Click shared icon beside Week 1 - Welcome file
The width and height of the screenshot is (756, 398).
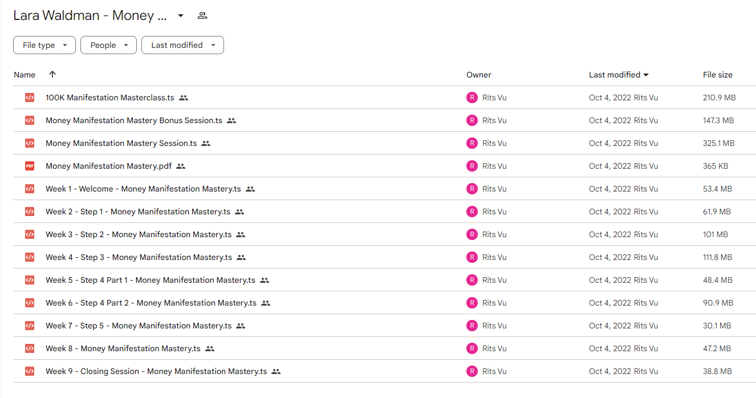tap(250, 189)
